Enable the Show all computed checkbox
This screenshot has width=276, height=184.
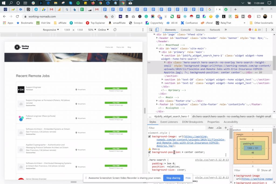click(258, 170)
